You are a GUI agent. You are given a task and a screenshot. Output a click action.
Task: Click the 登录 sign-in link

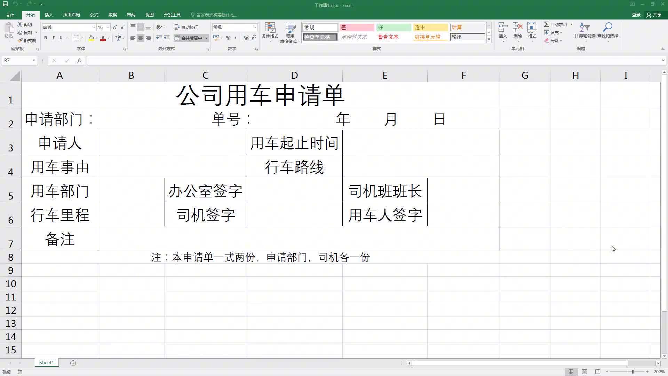(x=636, y=15)
